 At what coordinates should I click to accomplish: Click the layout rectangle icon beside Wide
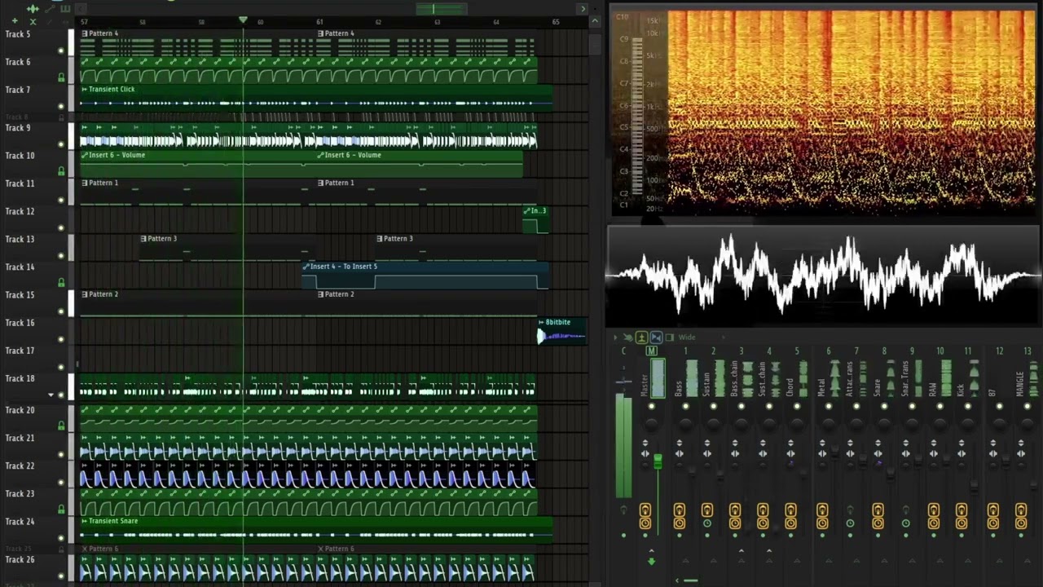670,337
